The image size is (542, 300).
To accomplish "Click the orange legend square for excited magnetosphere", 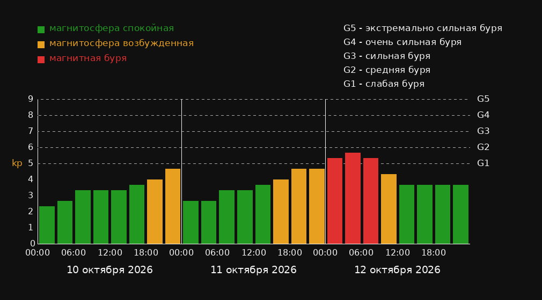I will [41, 44].
